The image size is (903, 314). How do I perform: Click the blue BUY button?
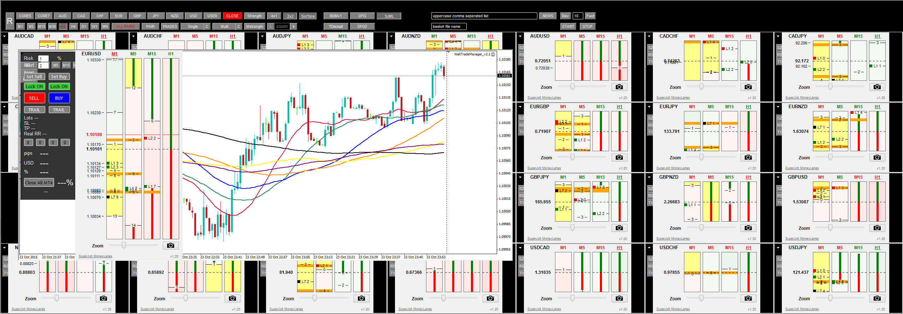pos(59,98)
